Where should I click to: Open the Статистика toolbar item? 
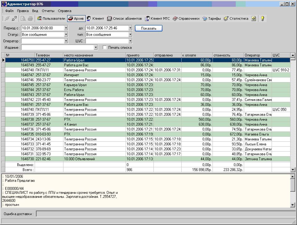point(236,19)
